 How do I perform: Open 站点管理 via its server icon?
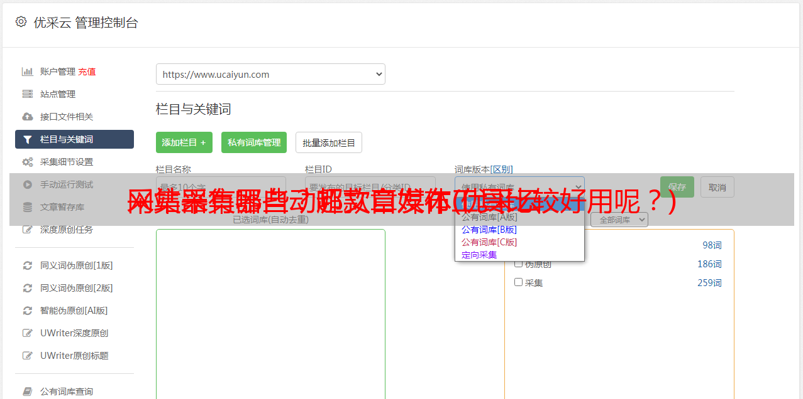click(x=27, y=94)
